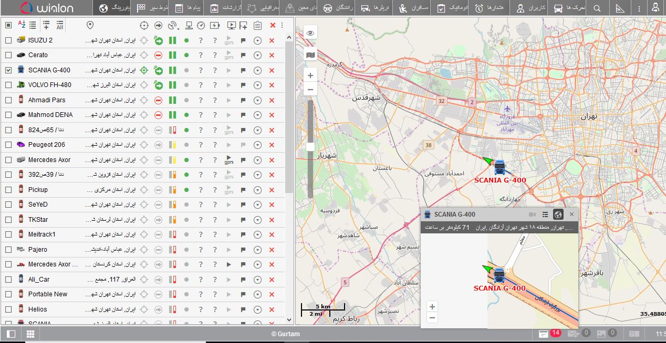
Task: Uncheck the SCANIA G-400 checkbox
Action: point(8,70)
